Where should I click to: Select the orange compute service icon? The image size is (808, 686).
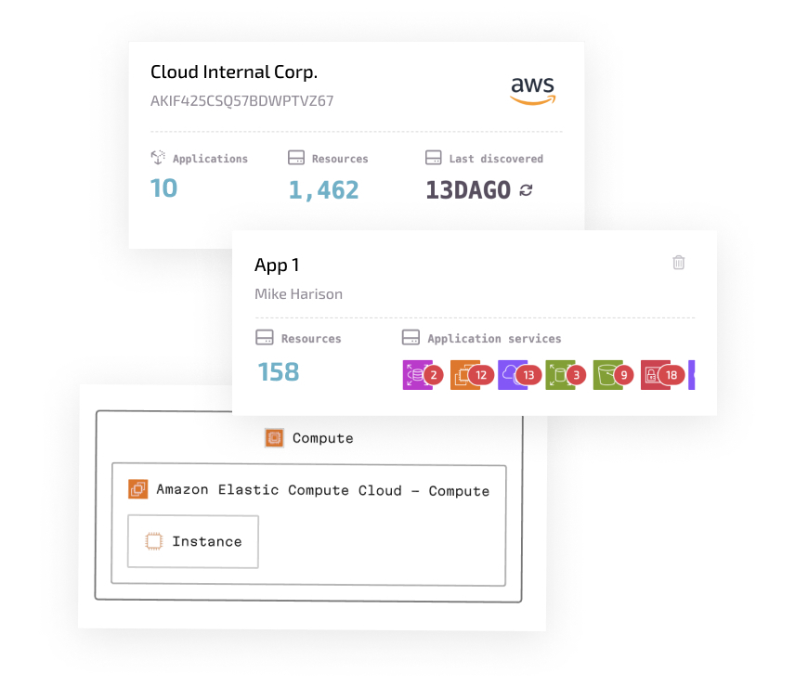point(463,375)
